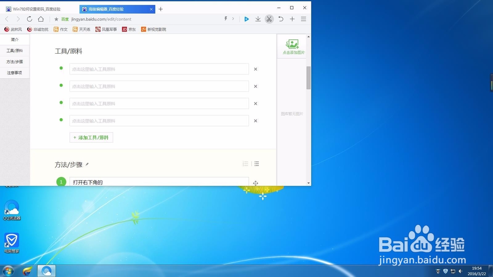Viewport: 493px width, 277px height.
Task: Click the scrollbar up arrow
Action: (x=309, y=37)
